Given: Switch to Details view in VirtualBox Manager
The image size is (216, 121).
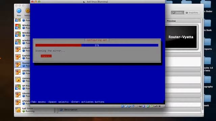Looking at the screenshot, I should pyautogui.click(x=178, y=12).
